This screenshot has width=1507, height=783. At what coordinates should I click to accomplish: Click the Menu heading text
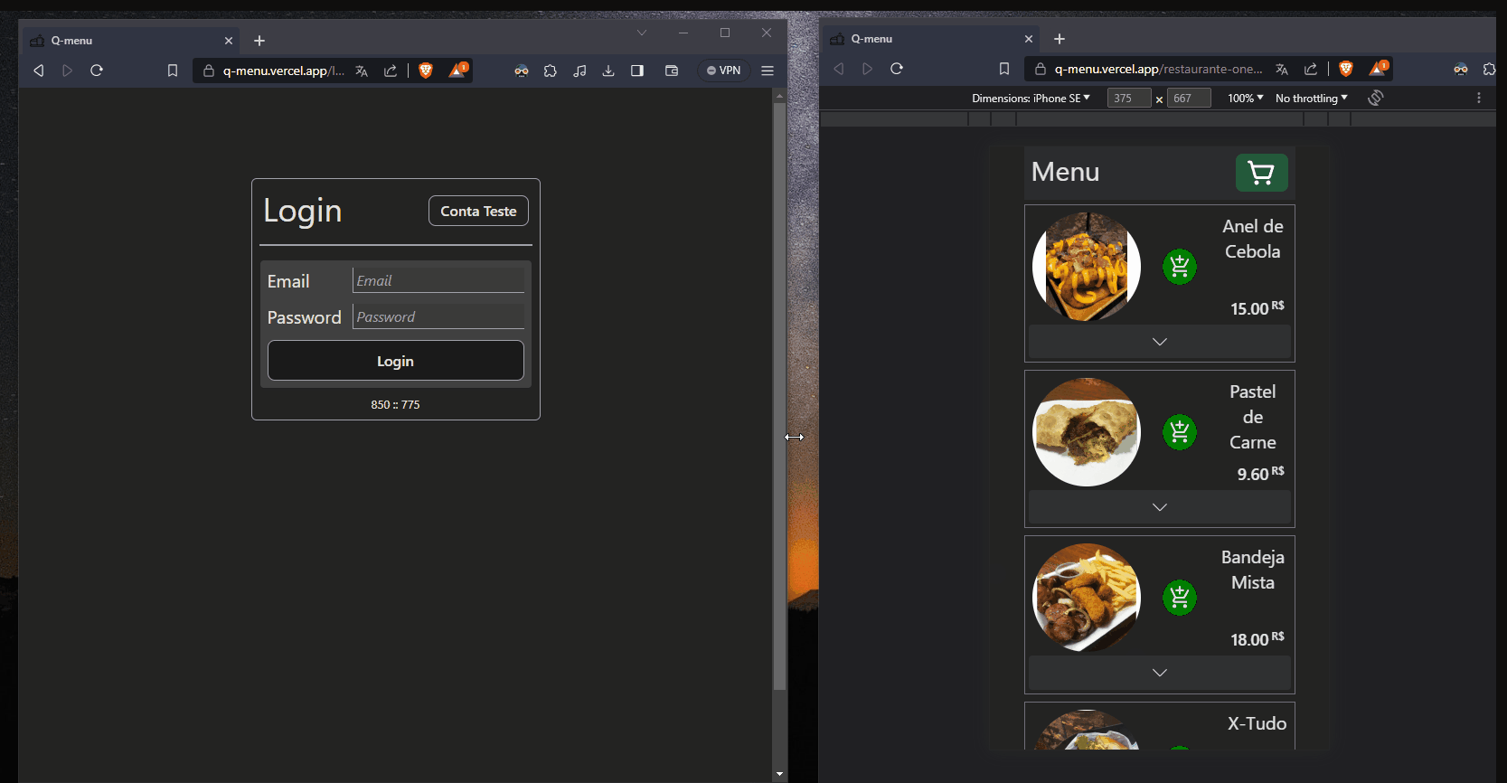1065,172
